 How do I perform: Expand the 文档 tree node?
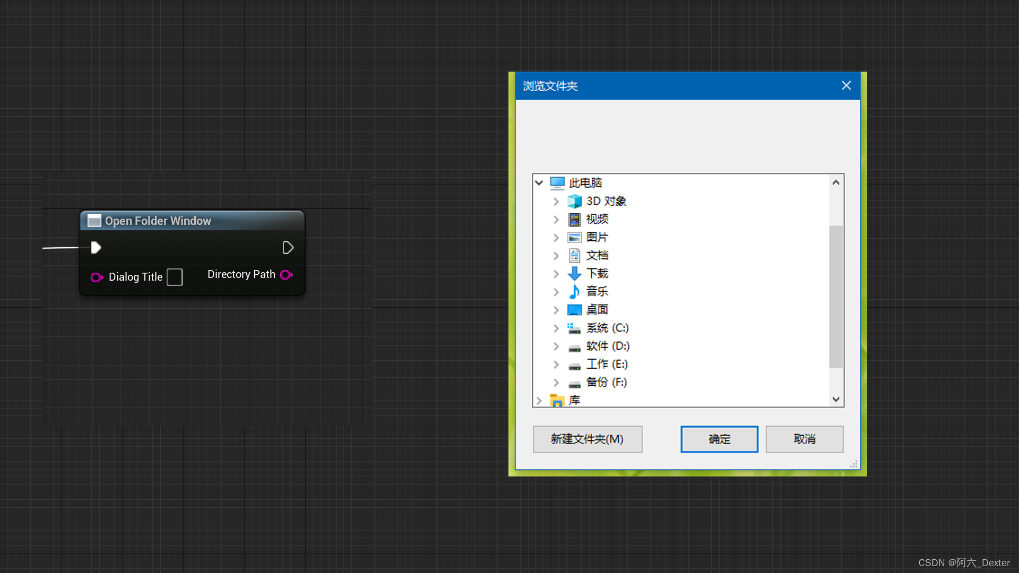click(x=556, y=255)
